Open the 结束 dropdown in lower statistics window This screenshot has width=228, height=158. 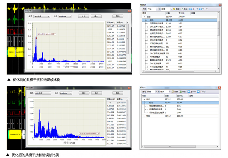pos(170,92)
